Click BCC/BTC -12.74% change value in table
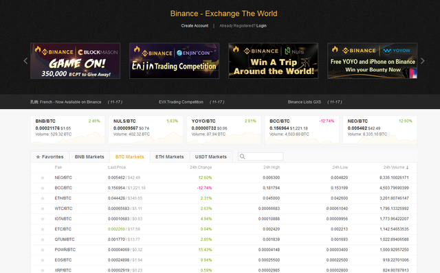The height and width of the screenshot is (273, 440). coord(205,188)
